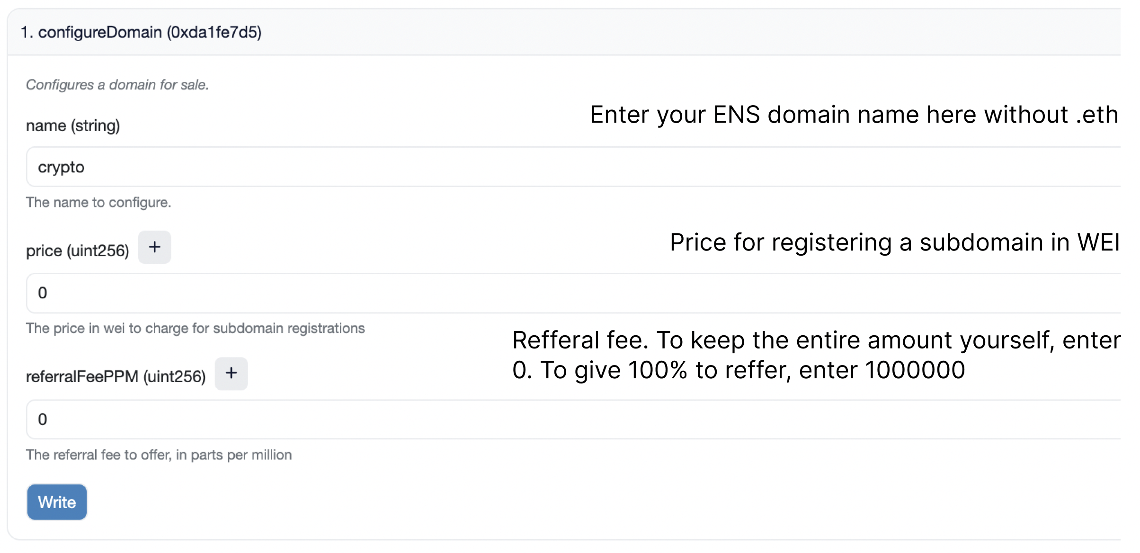Screen dimensions: 1140x553
Task: Click the zero value in referral fee box
Action: [43, 419]
